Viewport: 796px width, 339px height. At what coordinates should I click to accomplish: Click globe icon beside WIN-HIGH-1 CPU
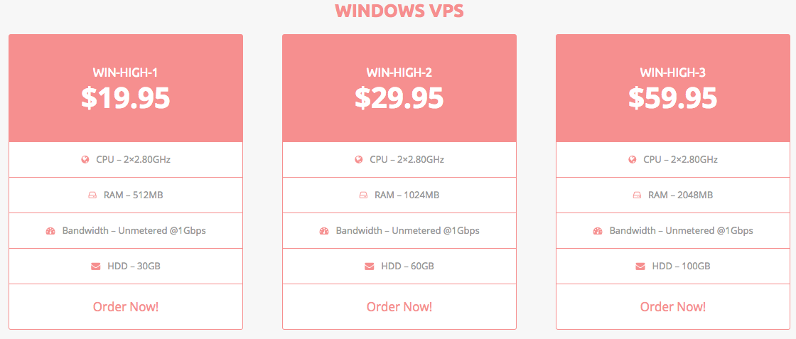[85, 160]
